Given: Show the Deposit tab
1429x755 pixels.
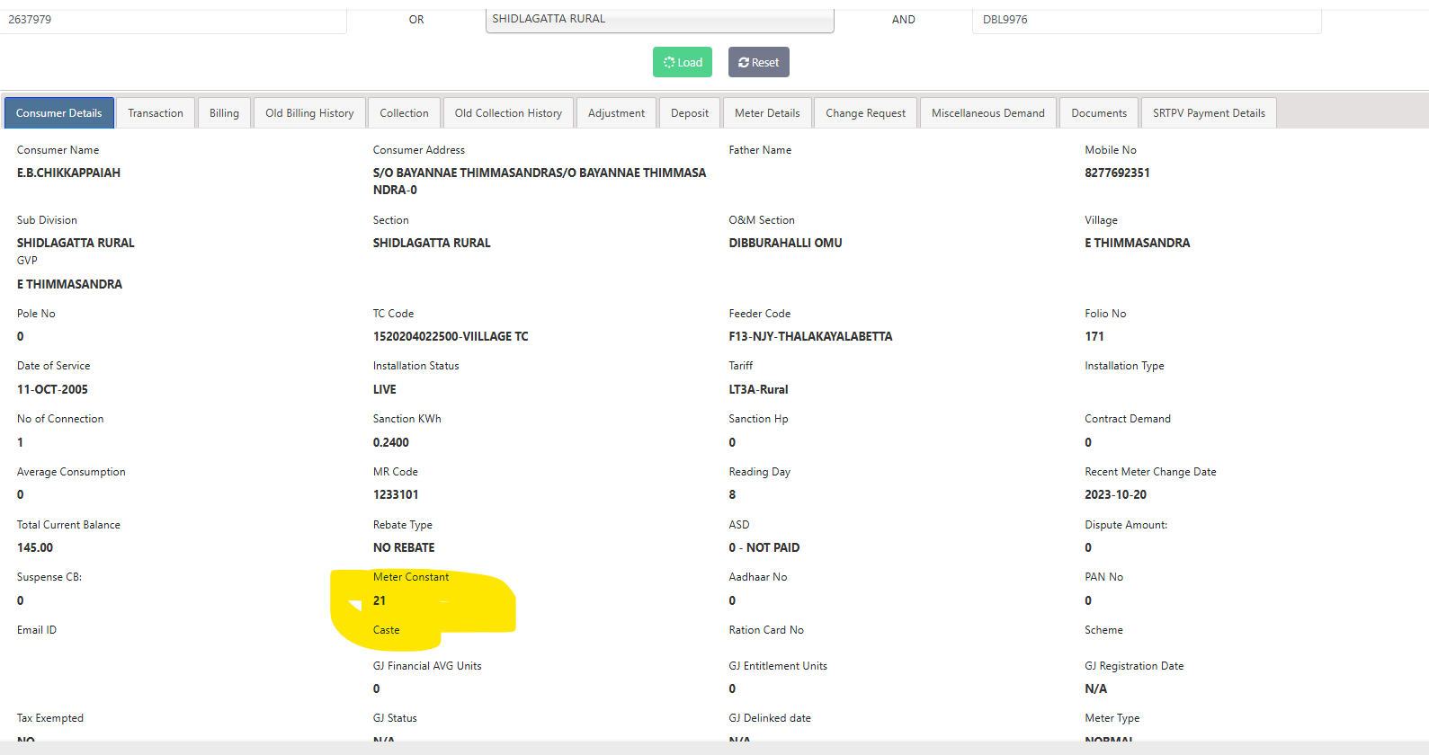Looking at the screenshot, I should (x=690, y=113).
